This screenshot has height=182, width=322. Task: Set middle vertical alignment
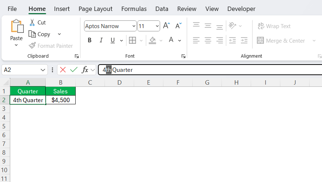(208, 26)
